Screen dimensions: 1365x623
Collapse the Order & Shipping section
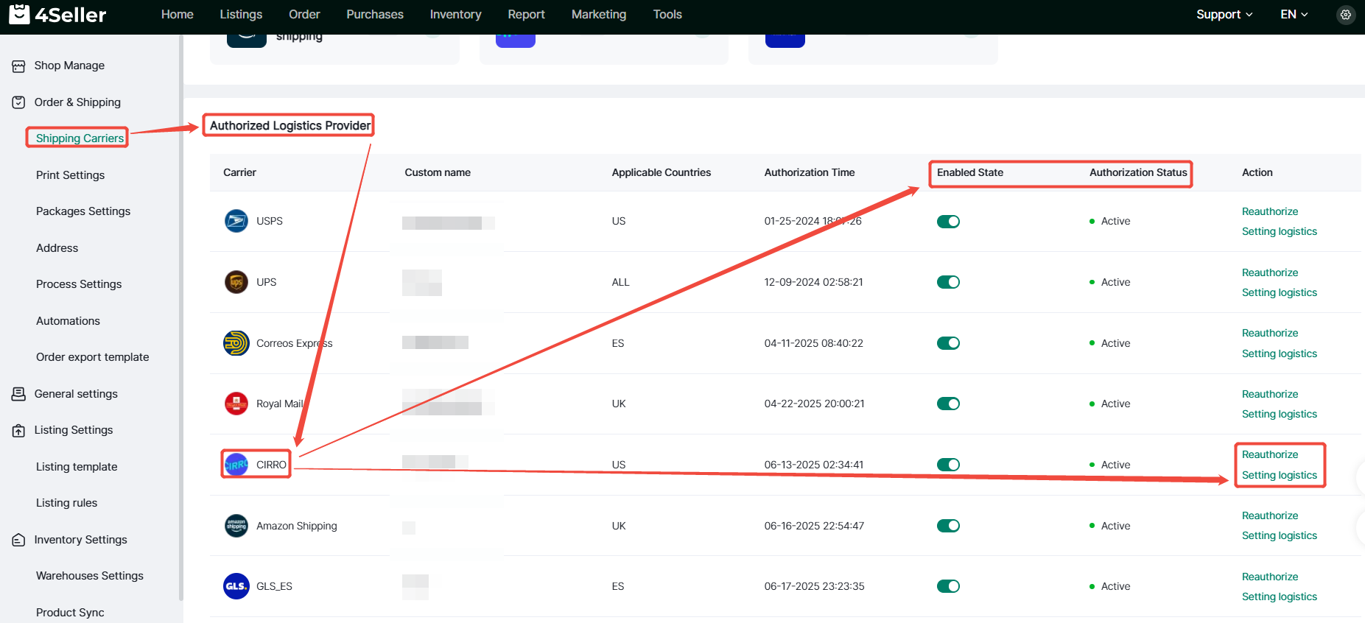coord(77,102)
